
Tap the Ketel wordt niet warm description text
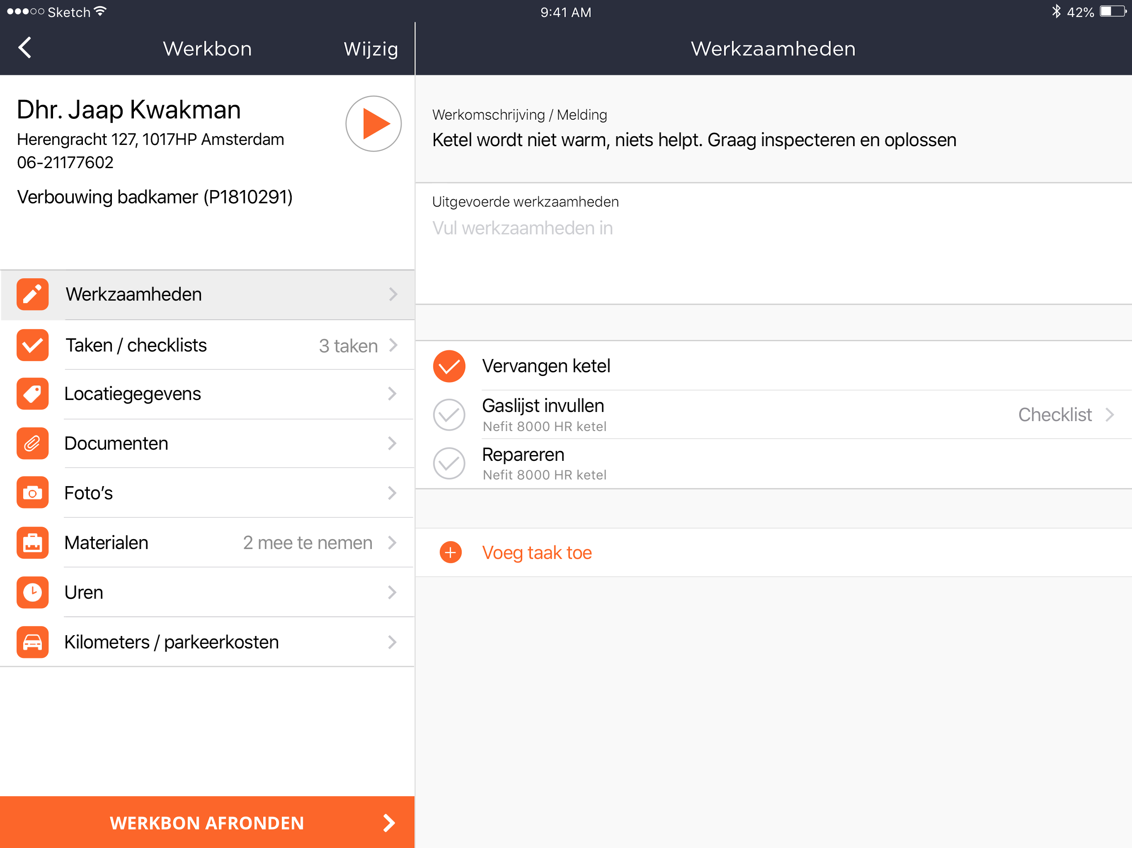click(694, 140)
